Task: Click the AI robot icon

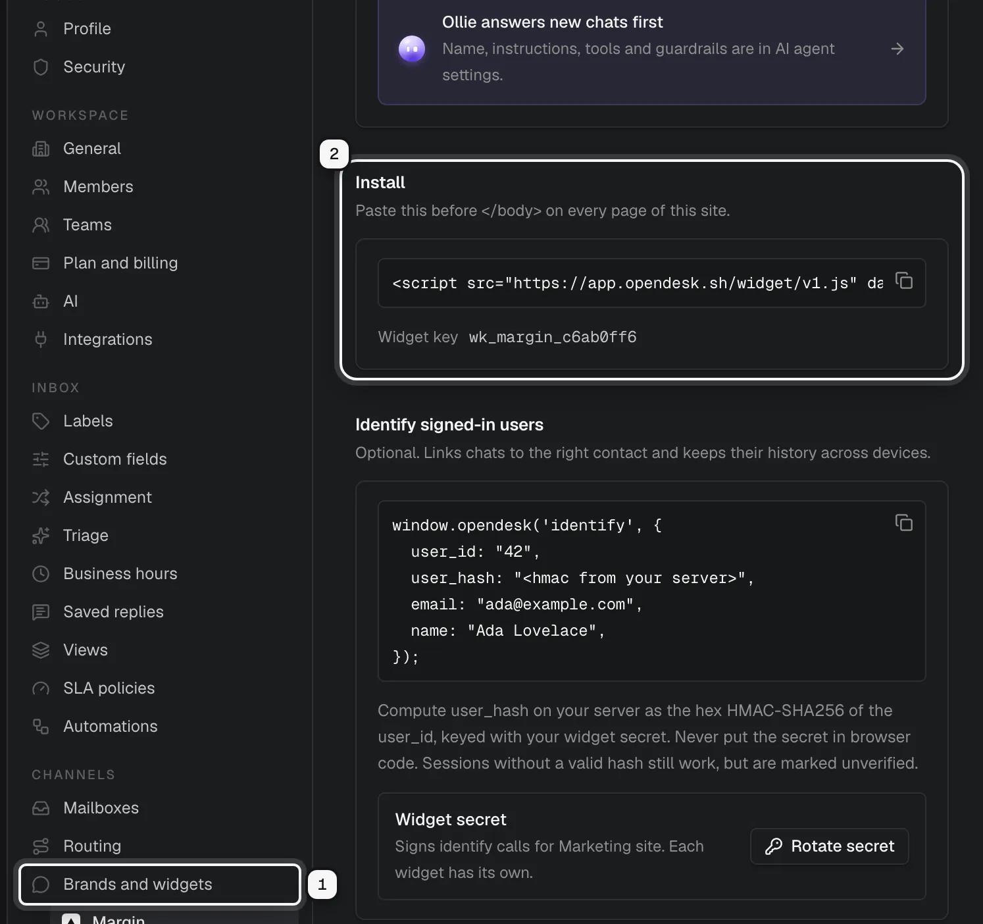Action: 41,301
